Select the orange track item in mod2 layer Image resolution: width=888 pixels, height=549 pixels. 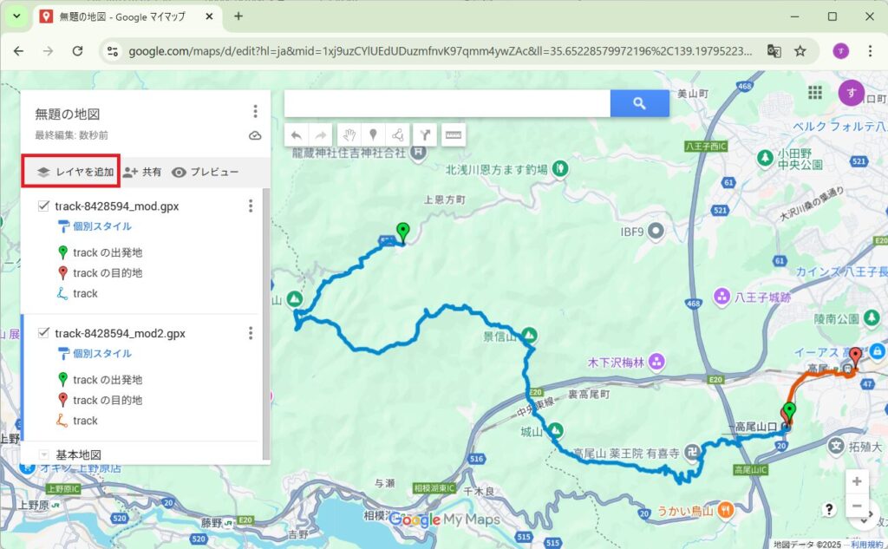85,421
